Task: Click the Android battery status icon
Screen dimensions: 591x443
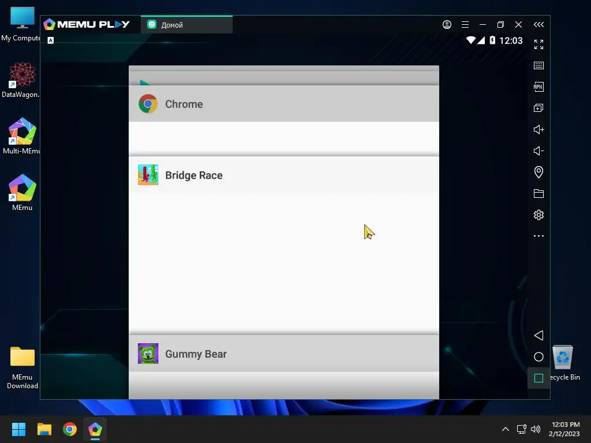Action: coord(492,40)
